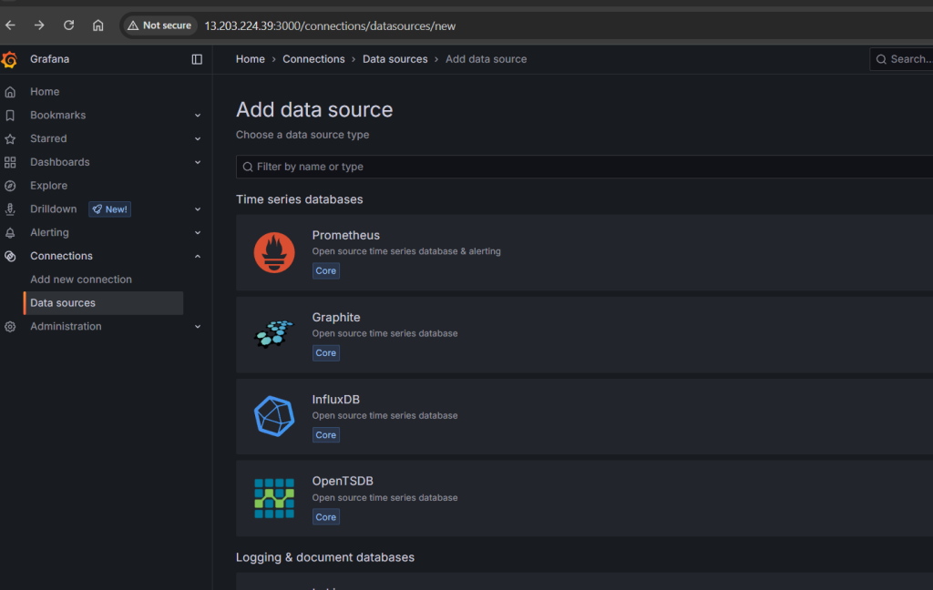Image resolution: width=933 pixels, height=590 pixels.
Task: Click the Core badge under OpenTSDB
Action: point(326,517)
